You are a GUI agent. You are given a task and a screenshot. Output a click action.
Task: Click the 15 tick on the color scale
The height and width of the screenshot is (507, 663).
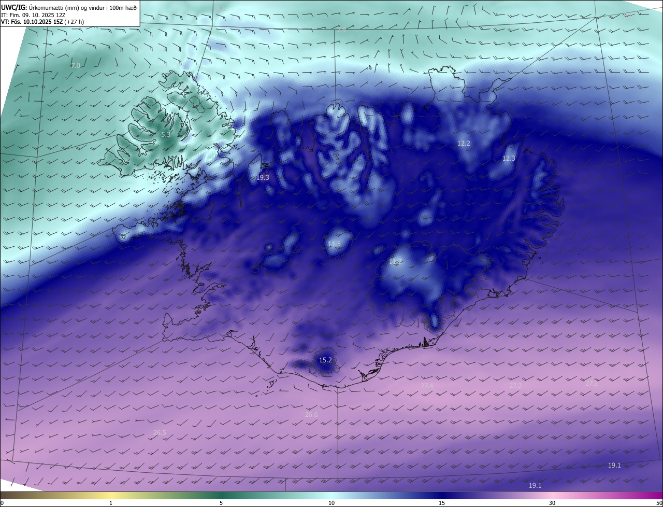tap(442, 503)
